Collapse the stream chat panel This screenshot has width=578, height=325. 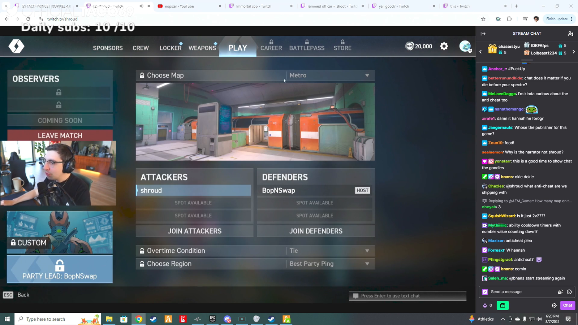pyautogui.click(x=483, y=34)
